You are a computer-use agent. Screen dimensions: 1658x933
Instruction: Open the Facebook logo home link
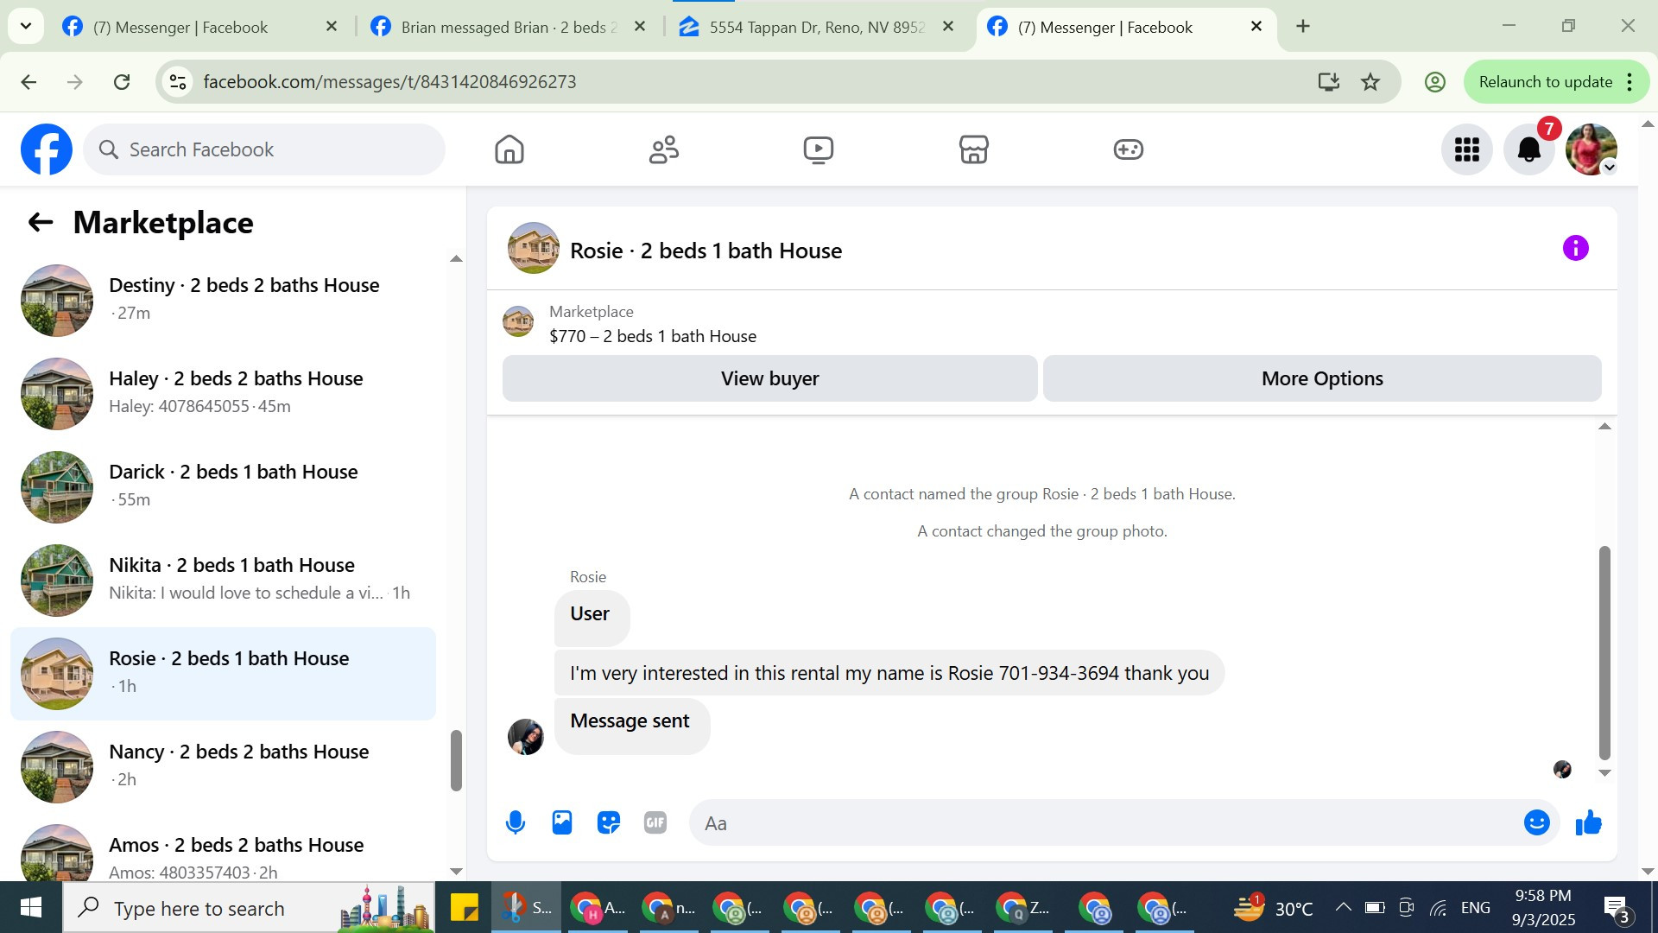pos(47,149)
